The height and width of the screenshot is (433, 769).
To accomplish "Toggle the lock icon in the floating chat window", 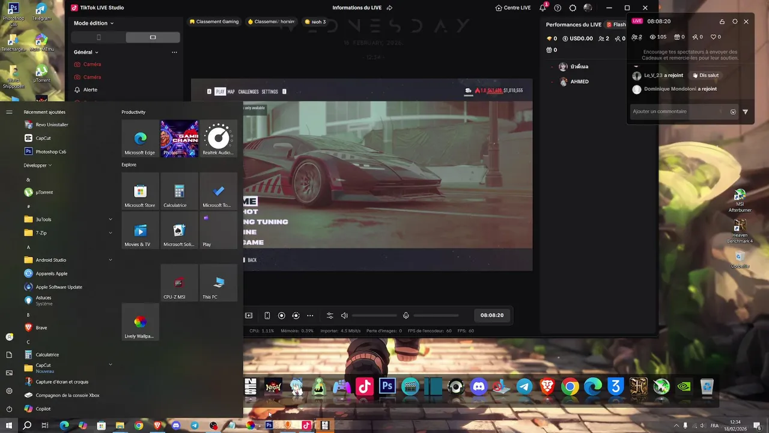I will [x=722, y=22].
